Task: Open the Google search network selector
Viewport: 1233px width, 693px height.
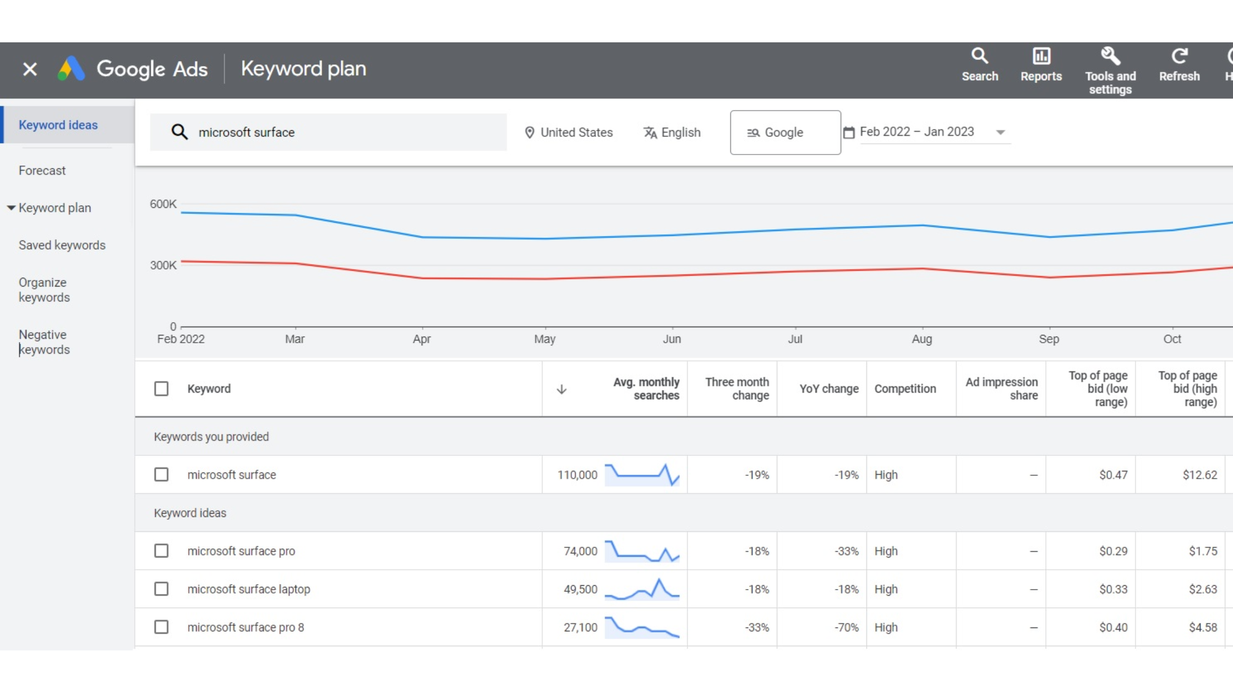Action: pyautogui.click(x=785, y=133)
